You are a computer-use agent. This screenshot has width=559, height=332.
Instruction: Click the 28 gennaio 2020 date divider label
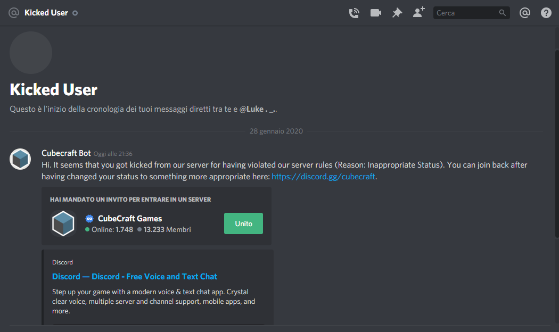276,131
